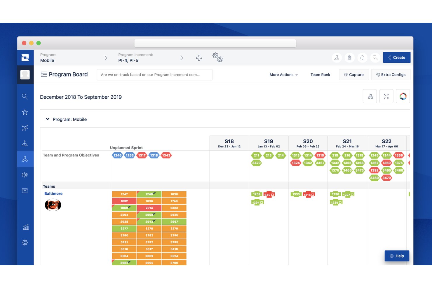Open objective 3479 in sprint S22
The image size is (432, 288).
(x=386, y=178)
